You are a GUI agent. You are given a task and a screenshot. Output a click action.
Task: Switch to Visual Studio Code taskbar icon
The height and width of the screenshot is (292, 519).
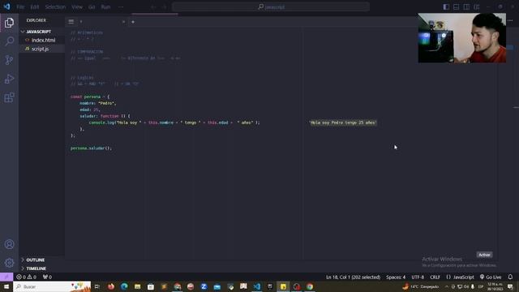(x=256, y=286)
